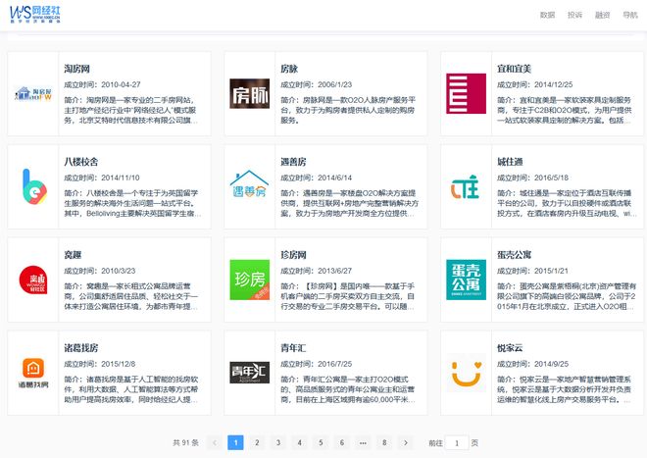Open the 房脉 company title
This screenshot has width=647, height=458.
click(289, 69)
